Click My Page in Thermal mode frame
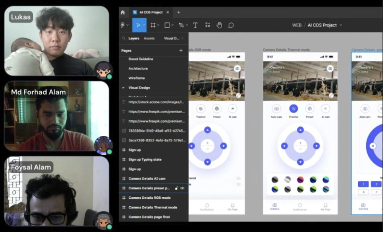 326,207
